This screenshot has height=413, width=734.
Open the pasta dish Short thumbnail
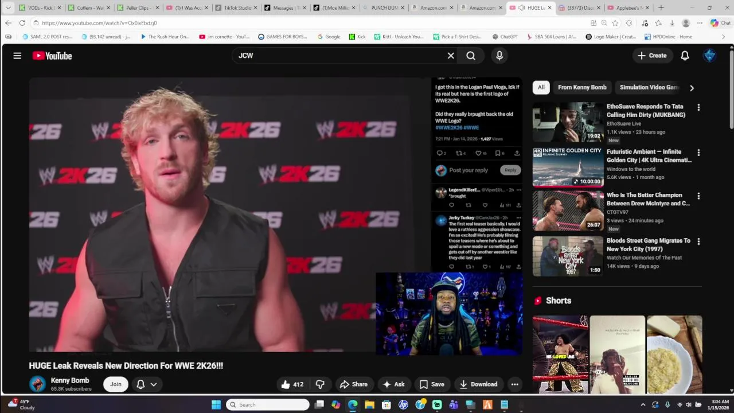click(x=674, y=354)
